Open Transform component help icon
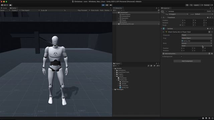Image resolution: width=214 pixels, height=120 pixels. click(x=208, y=17)
